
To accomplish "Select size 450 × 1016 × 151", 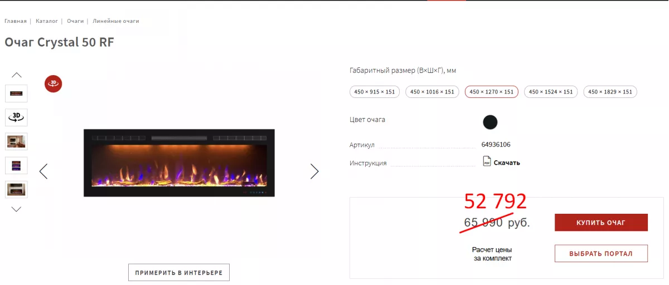I will point(432,92).
